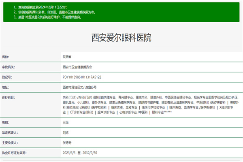Select the province value 陕西省
This screenshot has width=243, height=162.
67,57
